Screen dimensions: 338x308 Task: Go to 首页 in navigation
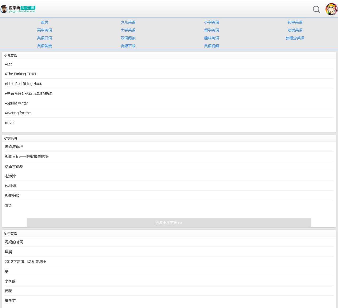45,22
